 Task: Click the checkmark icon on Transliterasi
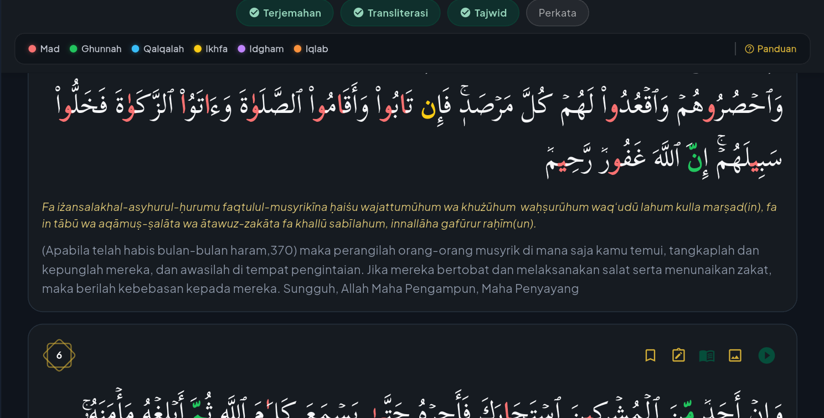coord(358,13)
